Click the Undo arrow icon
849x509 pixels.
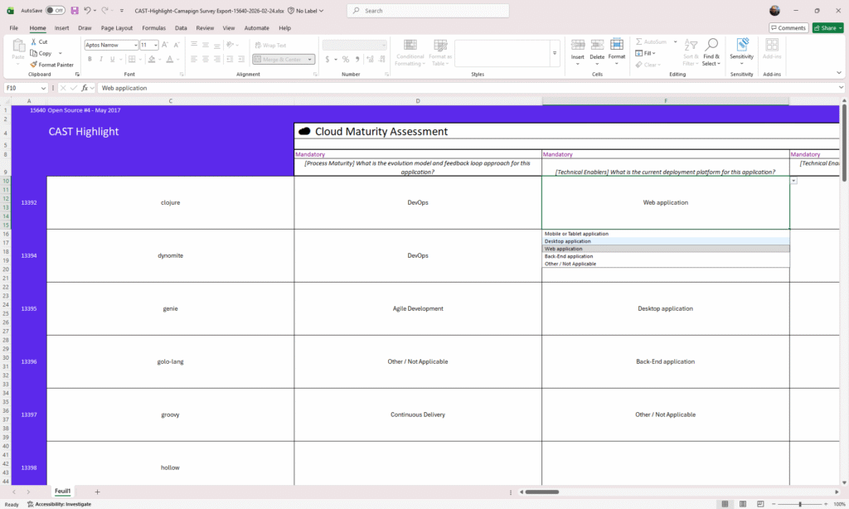tap(87, 11)
